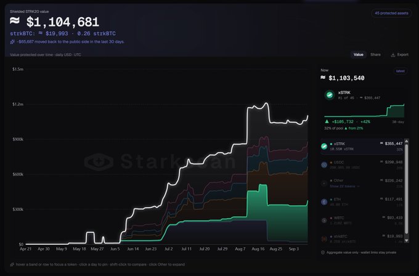The image size is (419, 276).
Task: Click the Jul 2 date label on the axis
Action: (169, 249)
